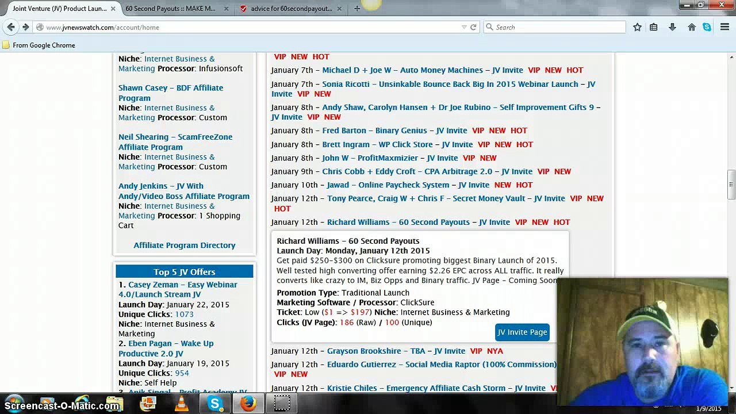Open Chris Cobb CPA Arbitrage 2.0 listing
This screenshot has height=414, width=736.
tap(407, 171)
